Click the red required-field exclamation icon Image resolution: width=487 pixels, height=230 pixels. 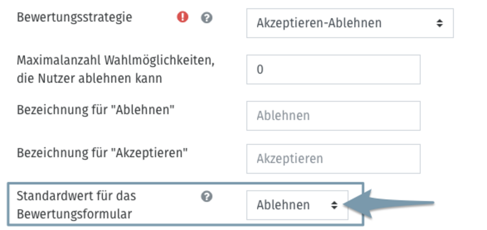point(183,17)
